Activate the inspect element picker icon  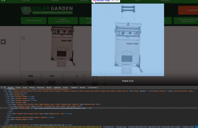[2, 87]
